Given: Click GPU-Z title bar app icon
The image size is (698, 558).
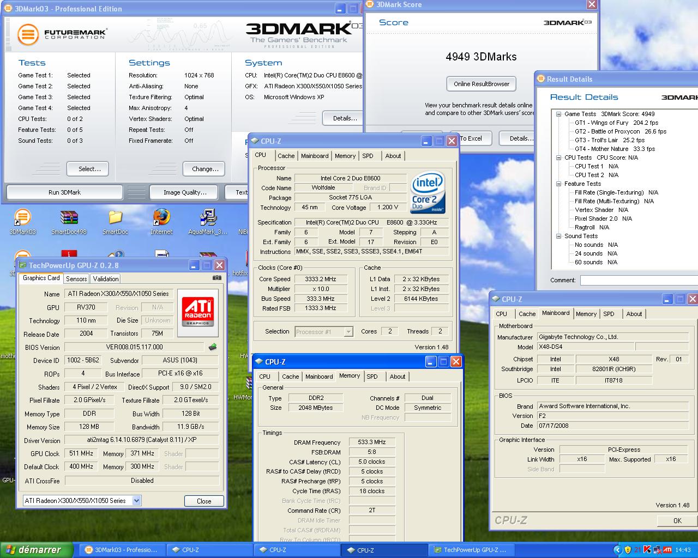Looking at the screenshot, I should (x=22, y=265).
